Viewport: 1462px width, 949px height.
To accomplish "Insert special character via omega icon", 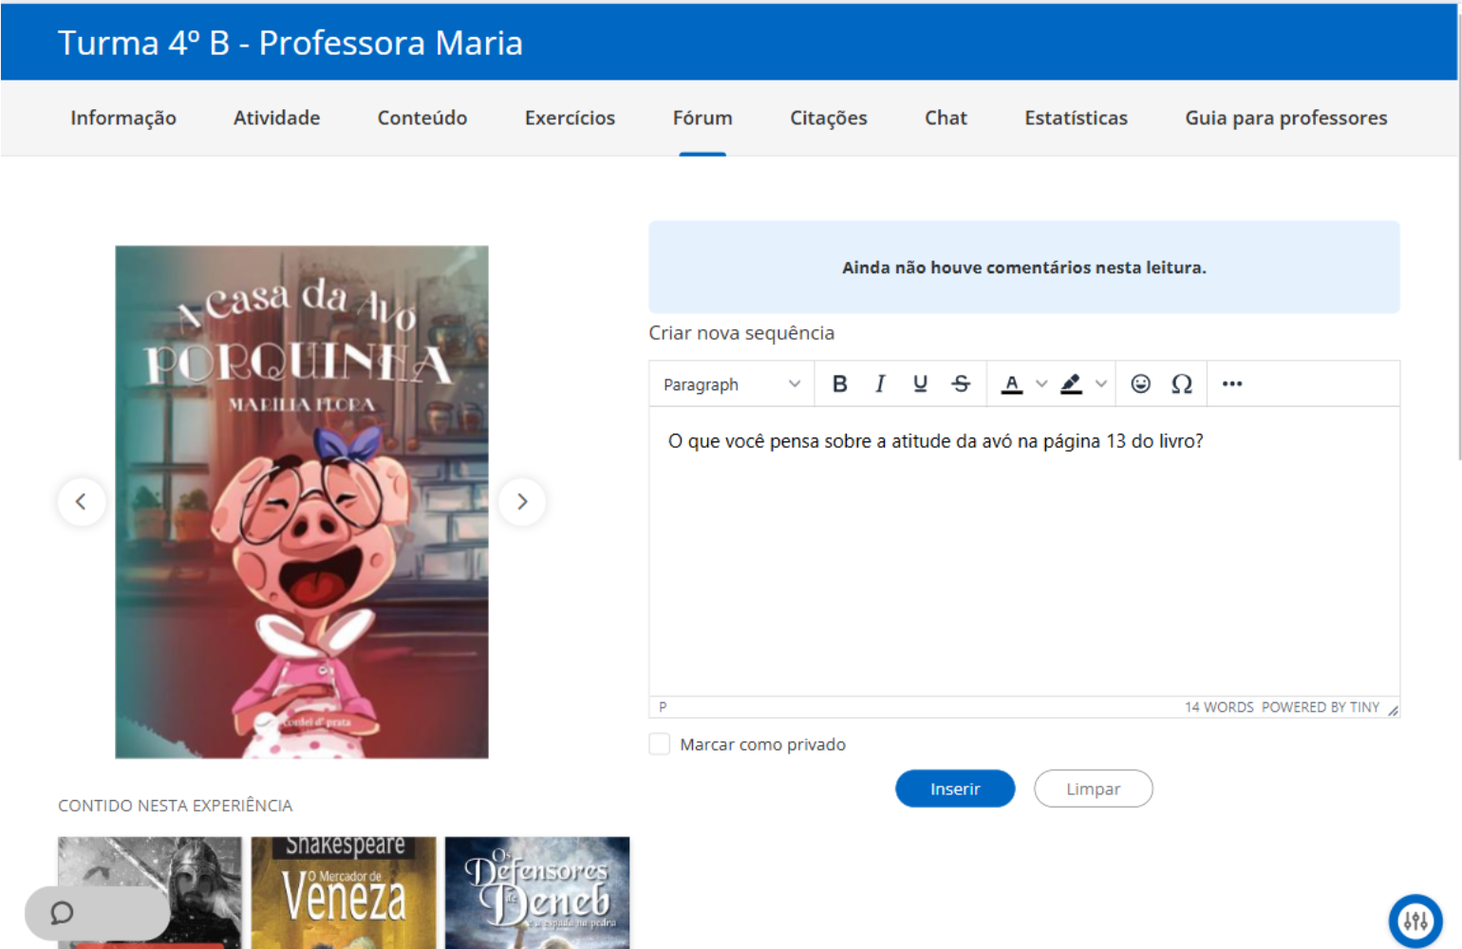I will click(1181, 383).
